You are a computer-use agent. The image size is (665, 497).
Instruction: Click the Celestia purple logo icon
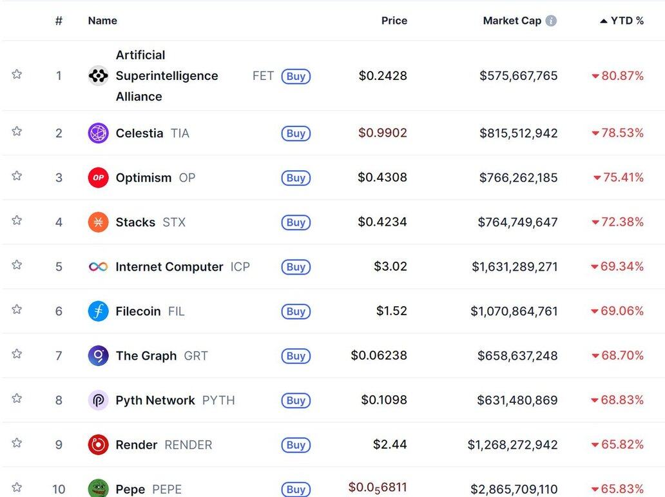click(98, 133)
